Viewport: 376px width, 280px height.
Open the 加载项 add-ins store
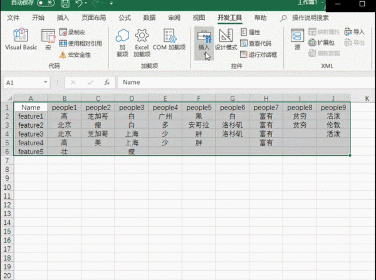click(122, 43)
